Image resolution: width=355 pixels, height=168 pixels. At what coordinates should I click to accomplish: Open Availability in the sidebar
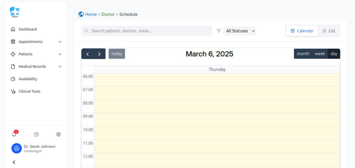tap(28, 79)
